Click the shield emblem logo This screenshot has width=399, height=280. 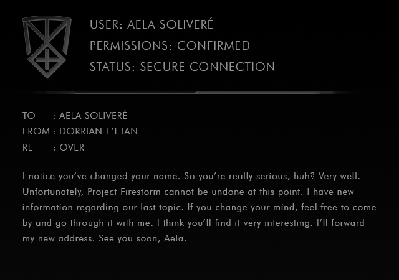46,47
